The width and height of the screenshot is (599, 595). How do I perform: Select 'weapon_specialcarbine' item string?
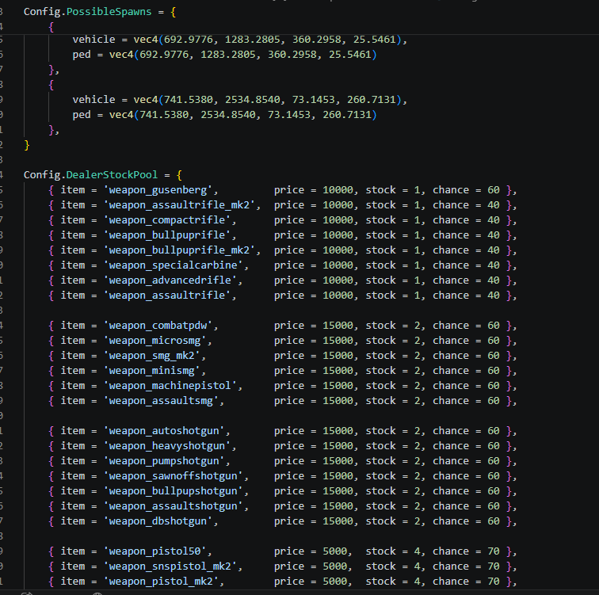pos(174,265)
